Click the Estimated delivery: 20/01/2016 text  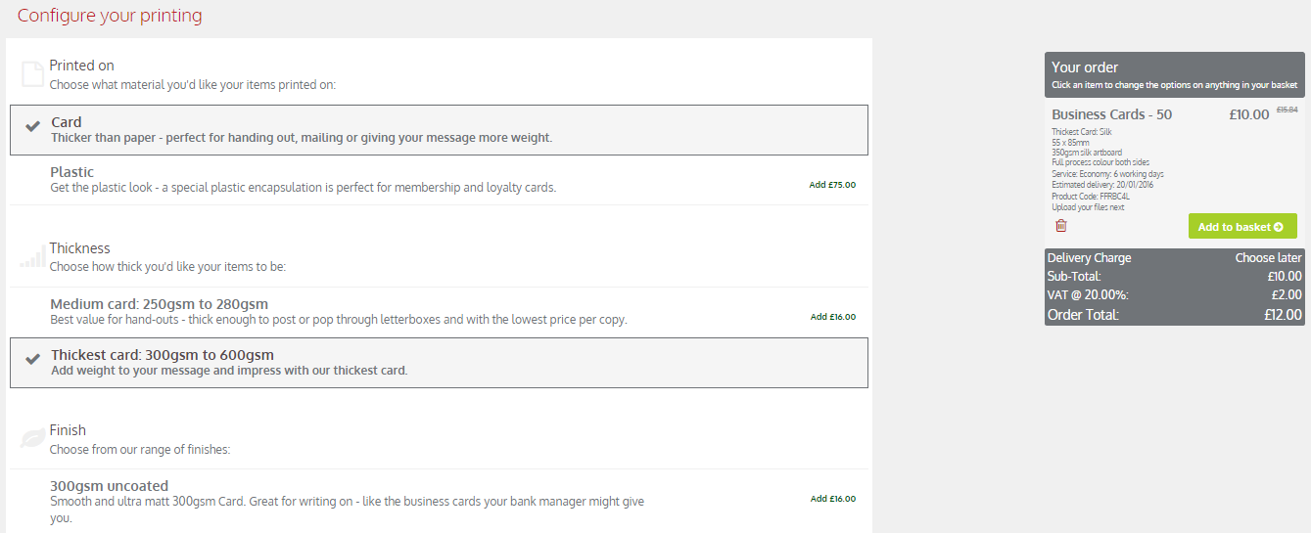1102,185
